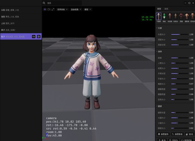Select the 发型 row in the parts list
195x141 pixels.
[x=21, y=17]
